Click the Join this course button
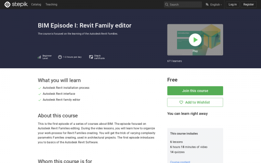The width and height of the screenshot is (261, 163). [195, 91]
